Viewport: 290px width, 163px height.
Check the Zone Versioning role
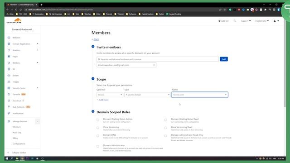pos(98,128)
